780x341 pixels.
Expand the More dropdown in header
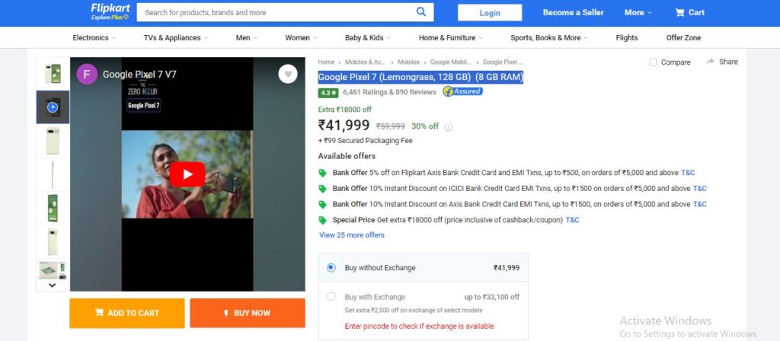tap(638, 12)
